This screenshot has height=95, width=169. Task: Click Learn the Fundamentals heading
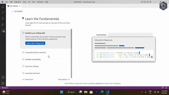tap(42, 19)
